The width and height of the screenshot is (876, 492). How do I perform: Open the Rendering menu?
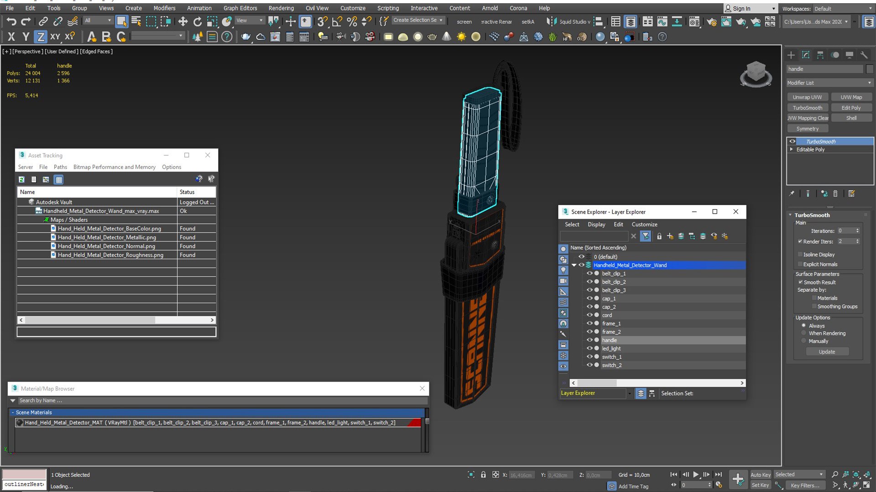[x=281, y=8]
